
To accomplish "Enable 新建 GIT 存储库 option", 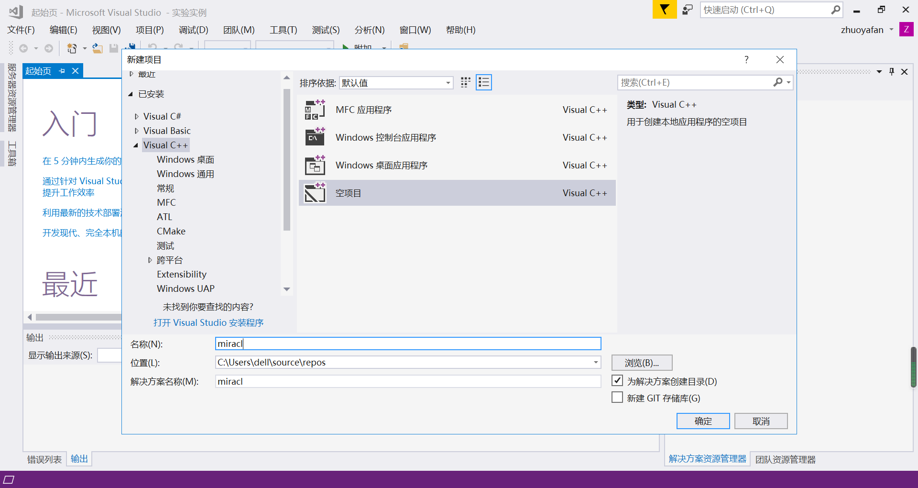I will pyautogui.click(x=617, y=397).
